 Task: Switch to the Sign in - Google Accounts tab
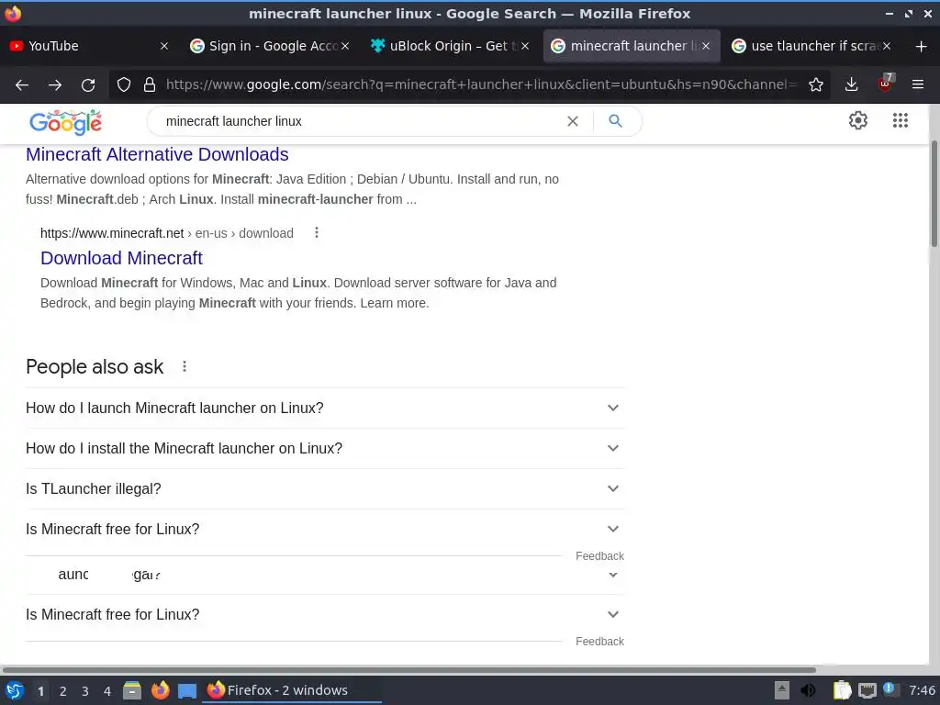tap(270, 46)
